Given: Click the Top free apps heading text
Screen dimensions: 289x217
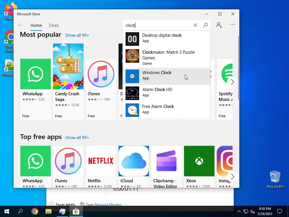Looking at the screenshot, I should [x=41, y=137].
